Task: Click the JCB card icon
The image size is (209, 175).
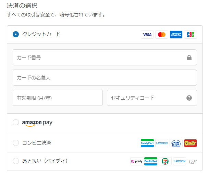Action: click(x=190, y=35)
